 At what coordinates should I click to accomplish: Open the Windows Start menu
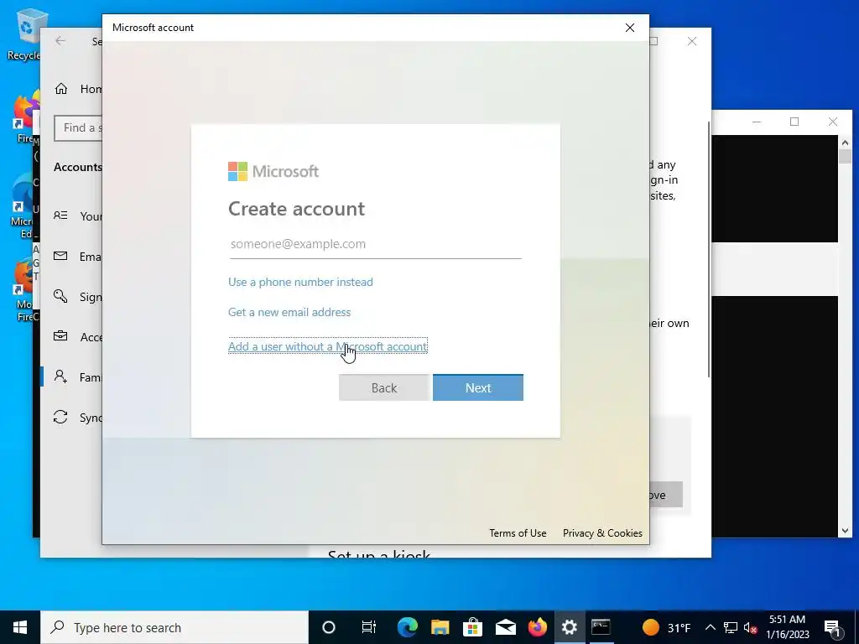click(x=20, y=627)
